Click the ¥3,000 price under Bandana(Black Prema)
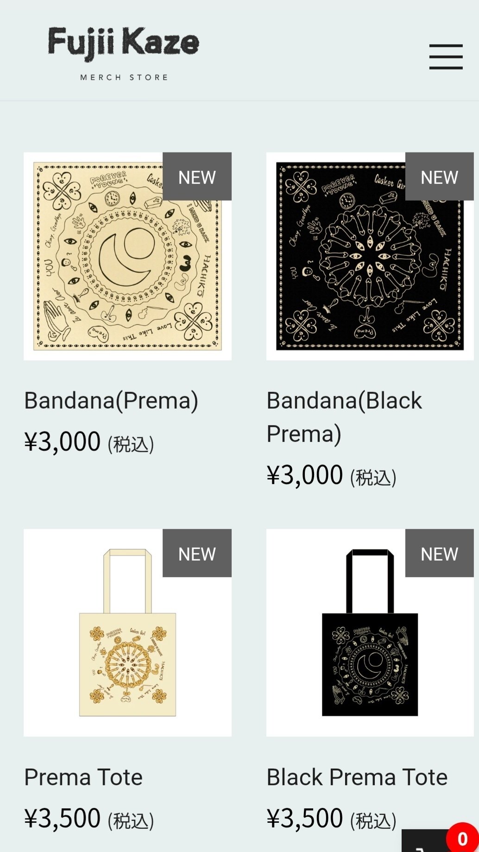This screenshot has width=479, height=852. pyautogui.click(x=305, y=475)
